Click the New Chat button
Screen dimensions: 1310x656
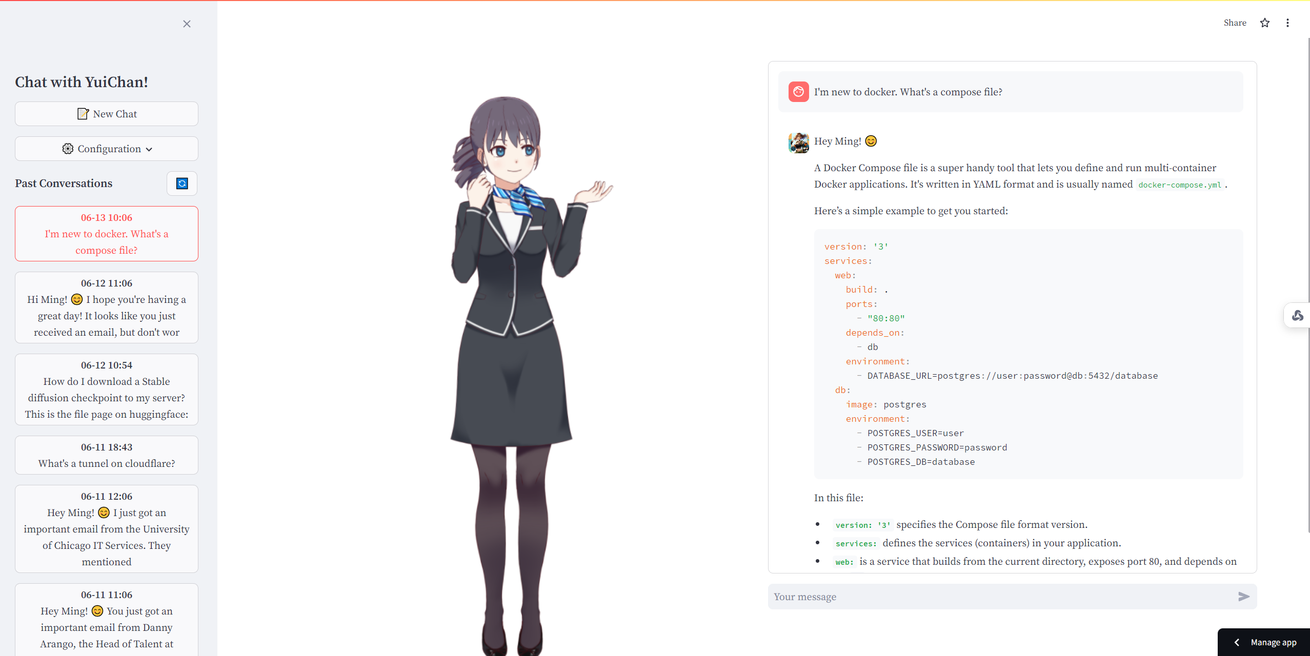pyautogui.click(x=106, y=114)
